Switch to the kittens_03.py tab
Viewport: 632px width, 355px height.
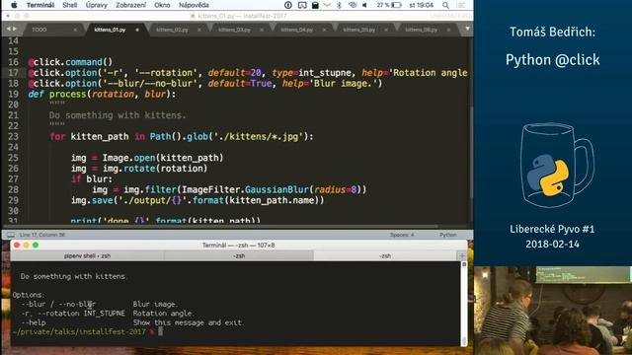click(234, 30)
